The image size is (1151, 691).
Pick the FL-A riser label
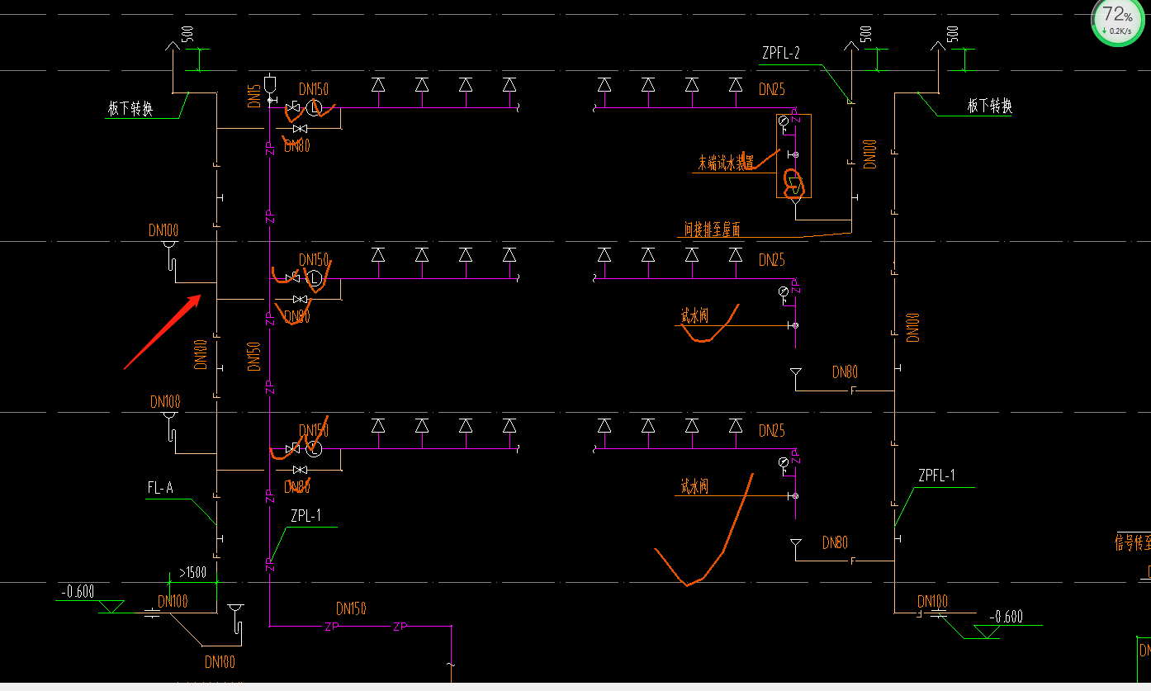coord(160,488)
